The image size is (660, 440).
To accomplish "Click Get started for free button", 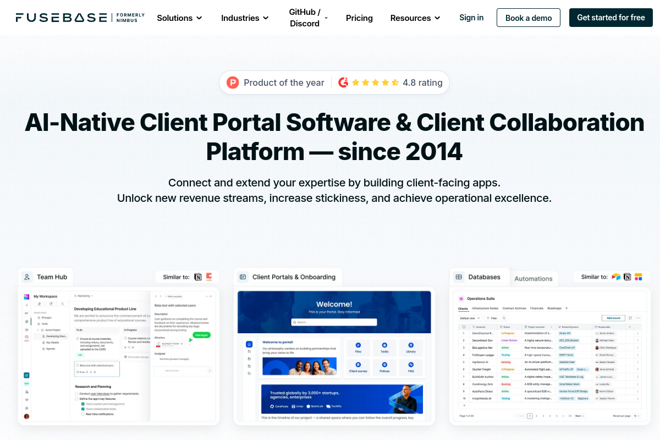I will 611,18.
